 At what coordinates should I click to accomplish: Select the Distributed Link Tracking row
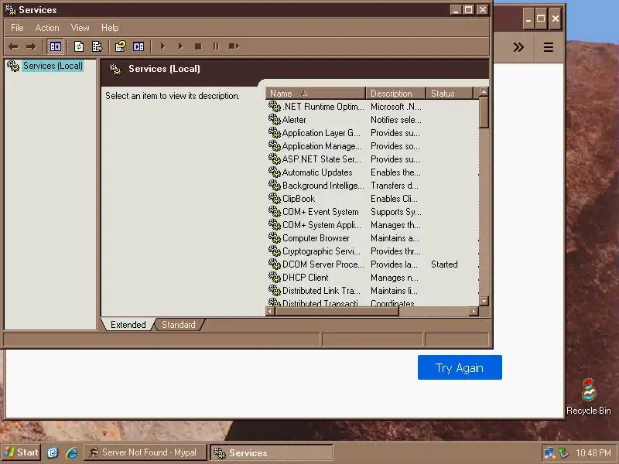[372, 291]
